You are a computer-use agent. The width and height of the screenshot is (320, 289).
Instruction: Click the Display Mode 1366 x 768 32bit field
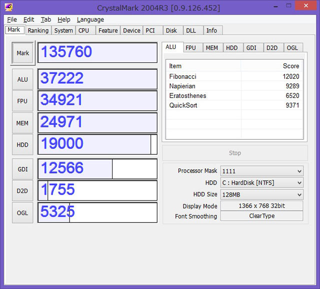click(x=262, y=206)
